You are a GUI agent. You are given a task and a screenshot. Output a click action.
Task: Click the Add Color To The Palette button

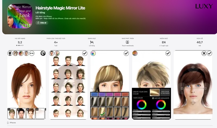tap(165, 92)
